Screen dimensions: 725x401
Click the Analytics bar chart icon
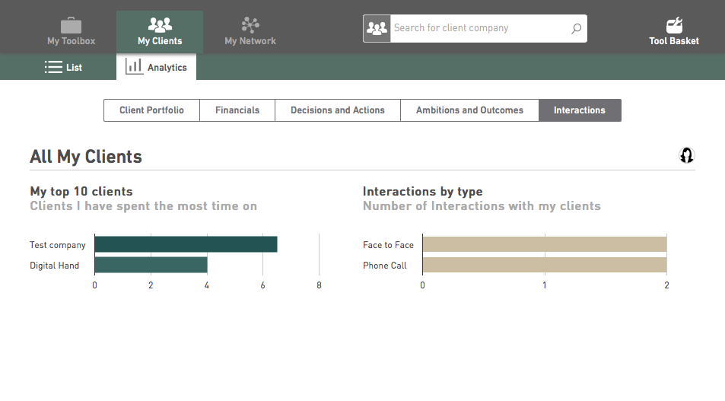pos(134,67)
